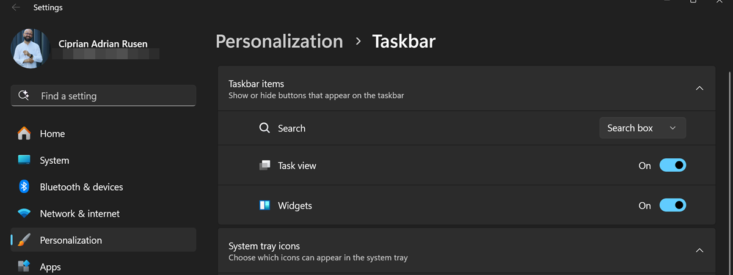Viewport: 733px width, 275px height.
Task: Click the System monitor icon
Action: (24, 160)
